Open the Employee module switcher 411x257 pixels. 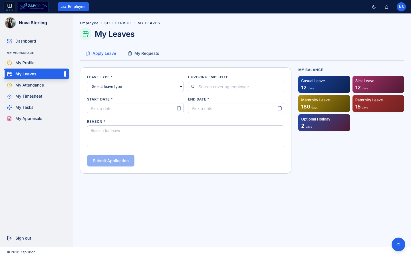click(73, 7)
